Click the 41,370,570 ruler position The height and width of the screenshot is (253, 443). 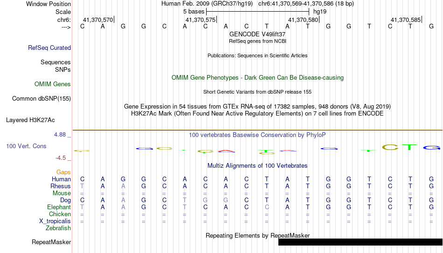click(98, 20)
